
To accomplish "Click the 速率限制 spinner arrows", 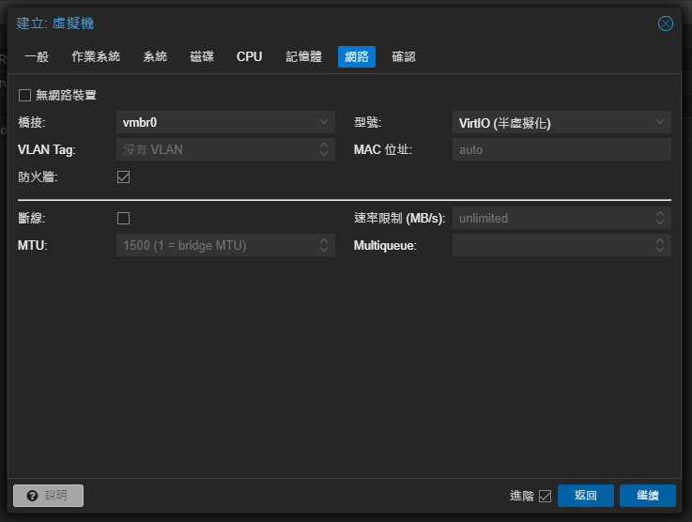I will tap(660, 218).
